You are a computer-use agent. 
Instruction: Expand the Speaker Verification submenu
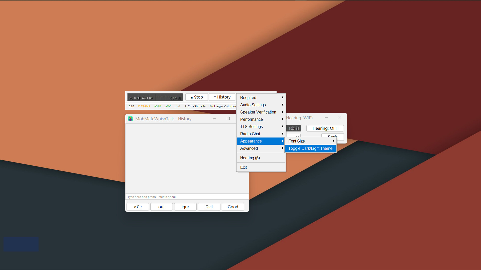258,112
